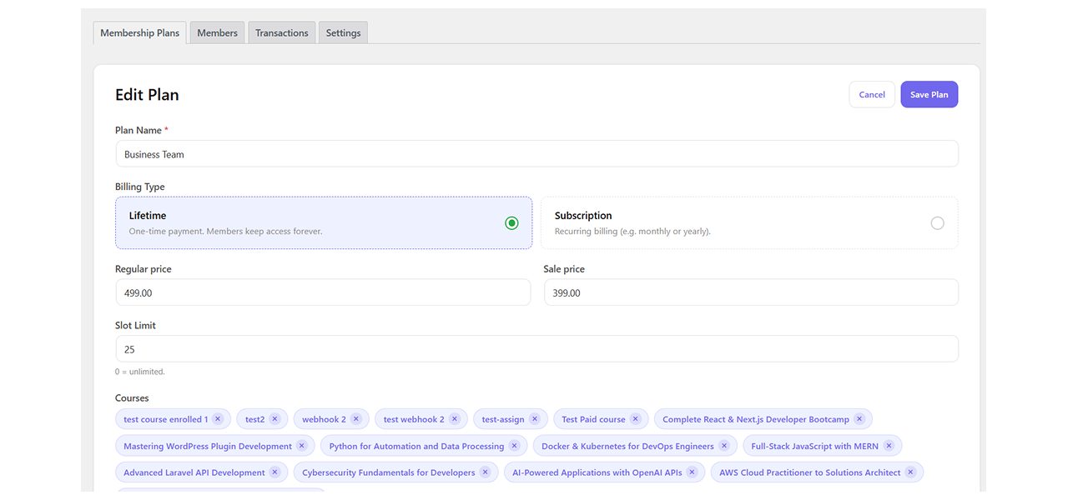Remove Advanced Laravel API Development chip

pyautogui.click(x=275, y=472)
